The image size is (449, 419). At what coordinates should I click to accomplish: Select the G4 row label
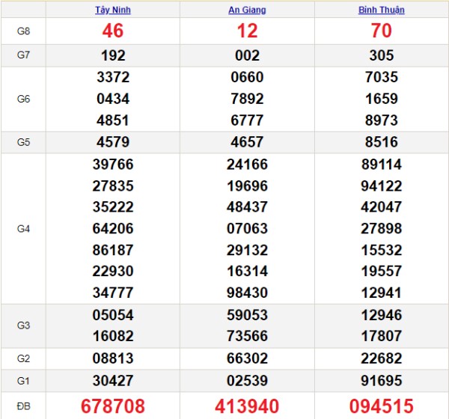[x=23, y=229]
